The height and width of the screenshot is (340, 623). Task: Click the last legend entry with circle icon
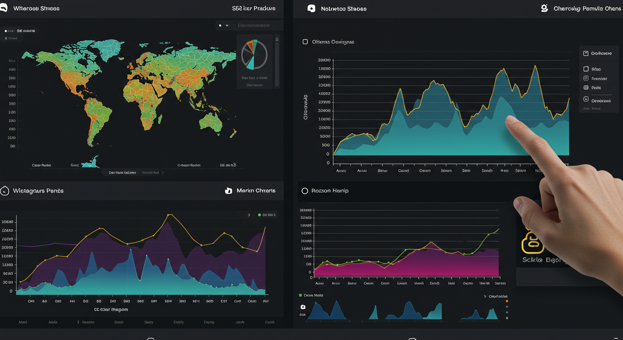[x=586, y=100]
